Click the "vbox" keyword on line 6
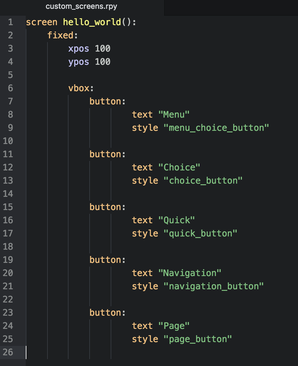 coord(79,88)
